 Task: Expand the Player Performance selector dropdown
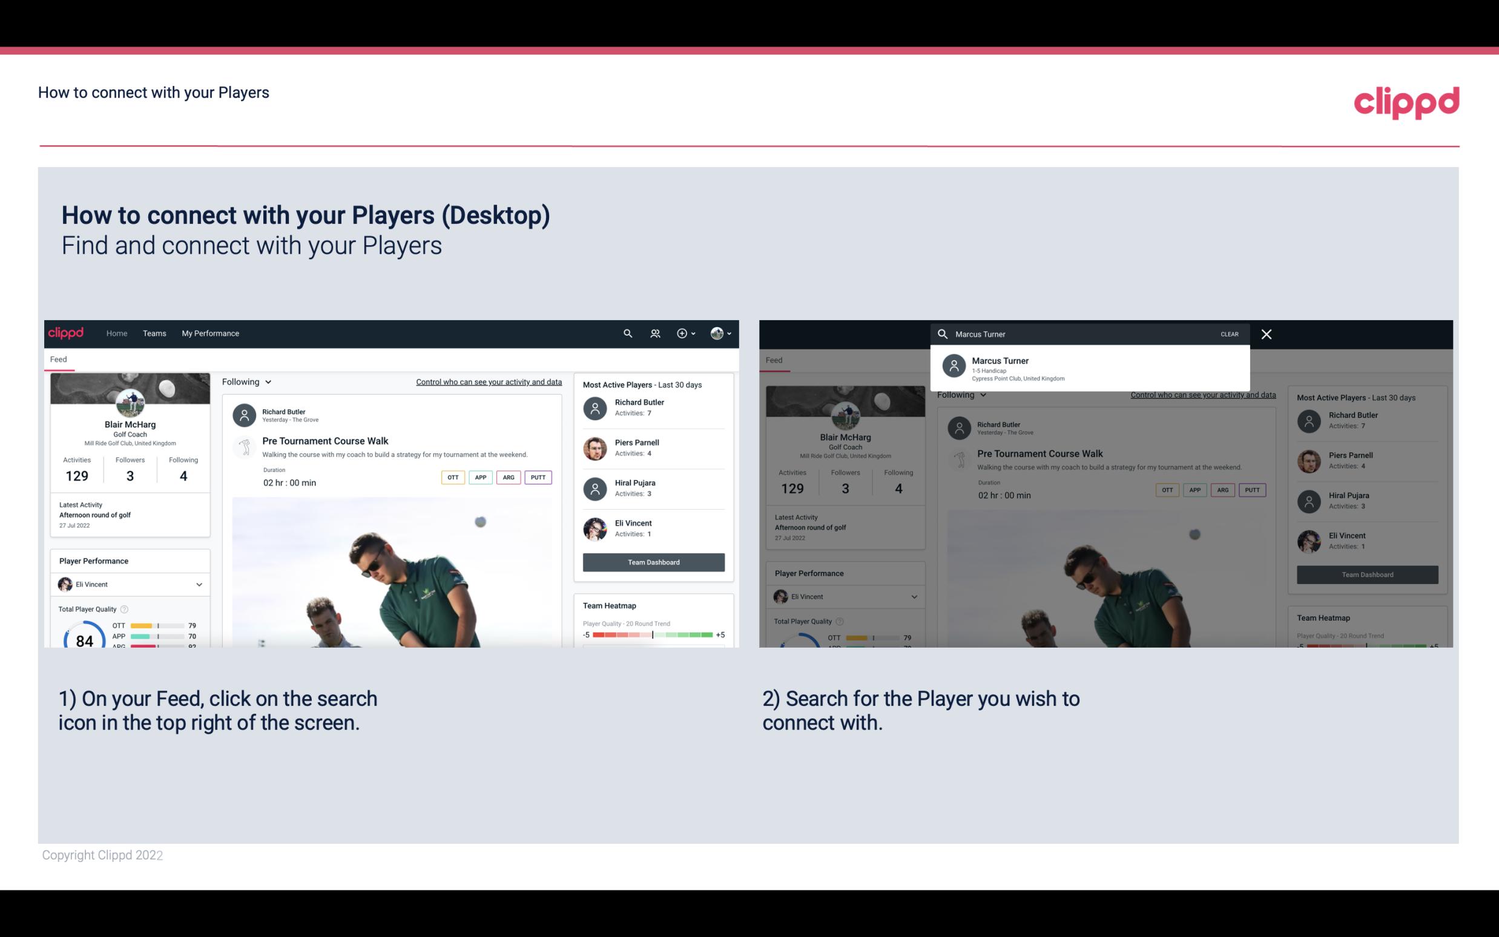point(199,584)
